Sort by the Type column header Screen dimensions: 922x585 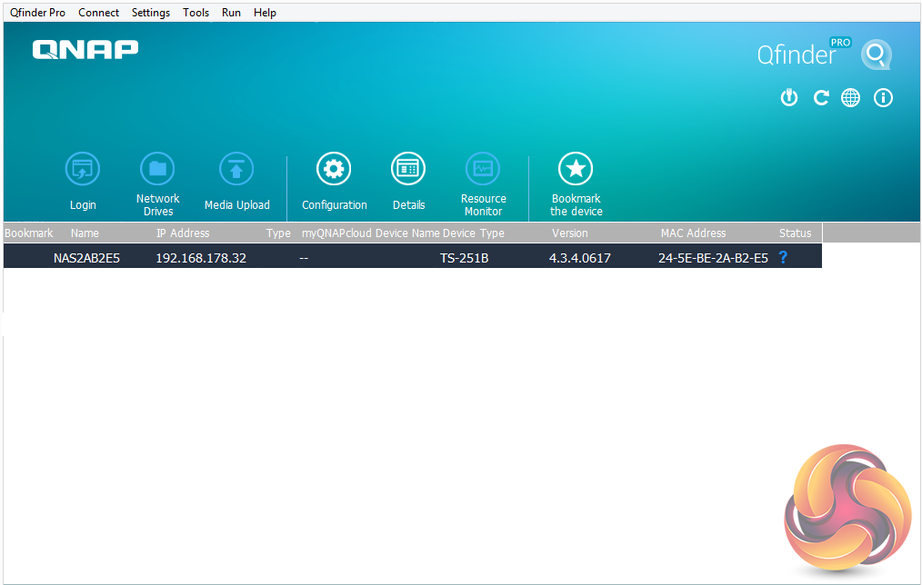278,233
